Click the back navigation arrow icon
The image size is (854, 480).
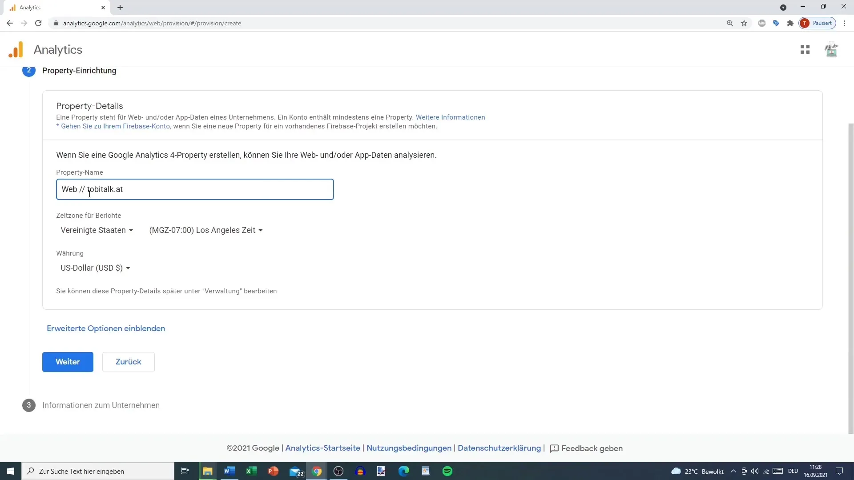coord(10,23)
